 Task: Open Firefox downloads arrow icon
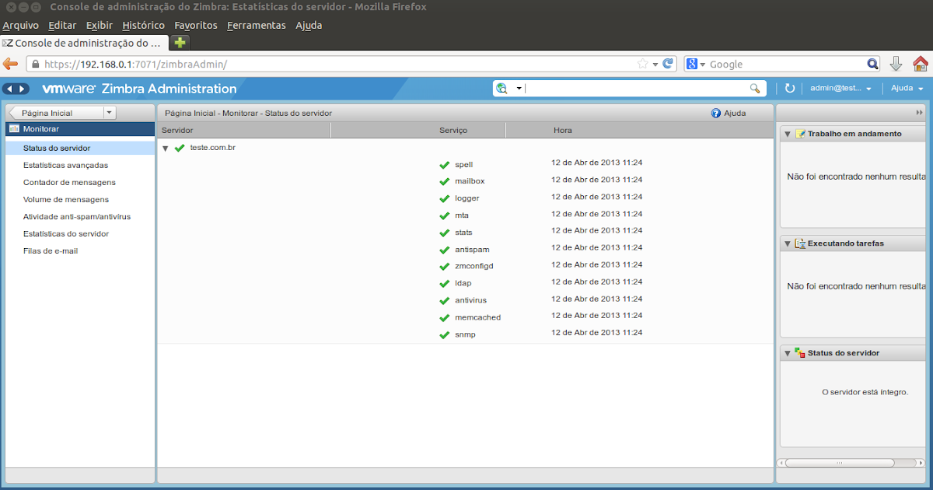click(896, 64)
